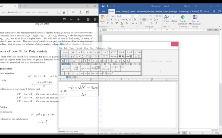Click Sign in in Word's title bar

point(187,6)
